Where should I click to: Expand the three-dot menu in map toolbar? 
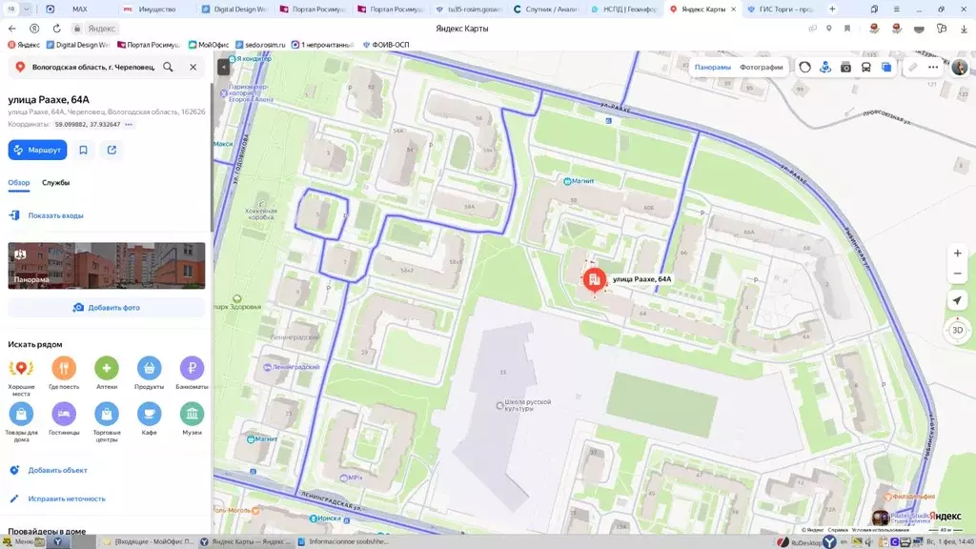(933, 67)
